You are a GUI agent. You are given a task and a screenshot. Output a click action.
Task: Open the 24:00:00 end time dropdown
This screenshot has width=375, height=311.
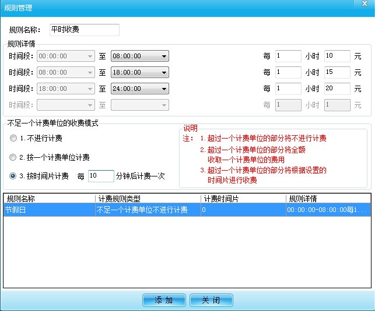click(140, 89)
